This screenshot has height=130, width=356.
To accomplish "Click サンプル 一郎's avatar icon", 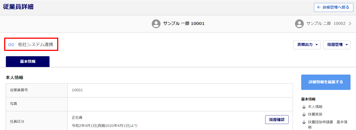I will pyautogui.click(x=156, y=24).
